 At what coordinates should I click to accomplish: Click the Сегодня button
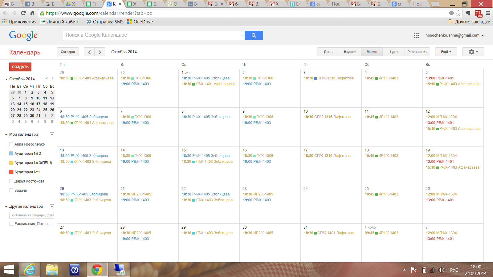coord(68,52)
